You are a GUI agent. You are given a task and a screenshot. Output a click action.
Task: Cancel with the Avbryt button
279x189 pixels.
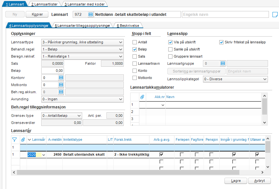click(260, 181)
